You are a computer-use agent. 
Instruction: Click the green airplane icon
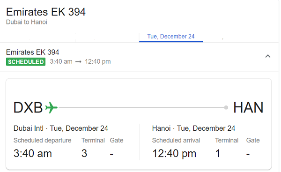tap(51, 107)
